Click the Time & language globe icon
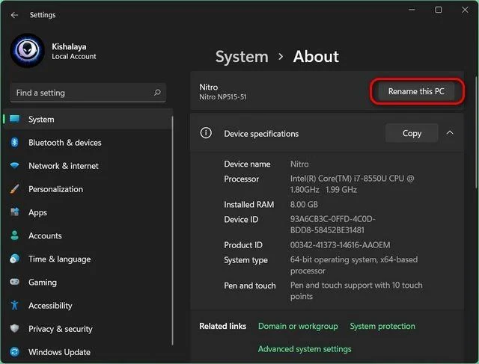The height and width of the screenshot is (364, 479). click(14, 259)
